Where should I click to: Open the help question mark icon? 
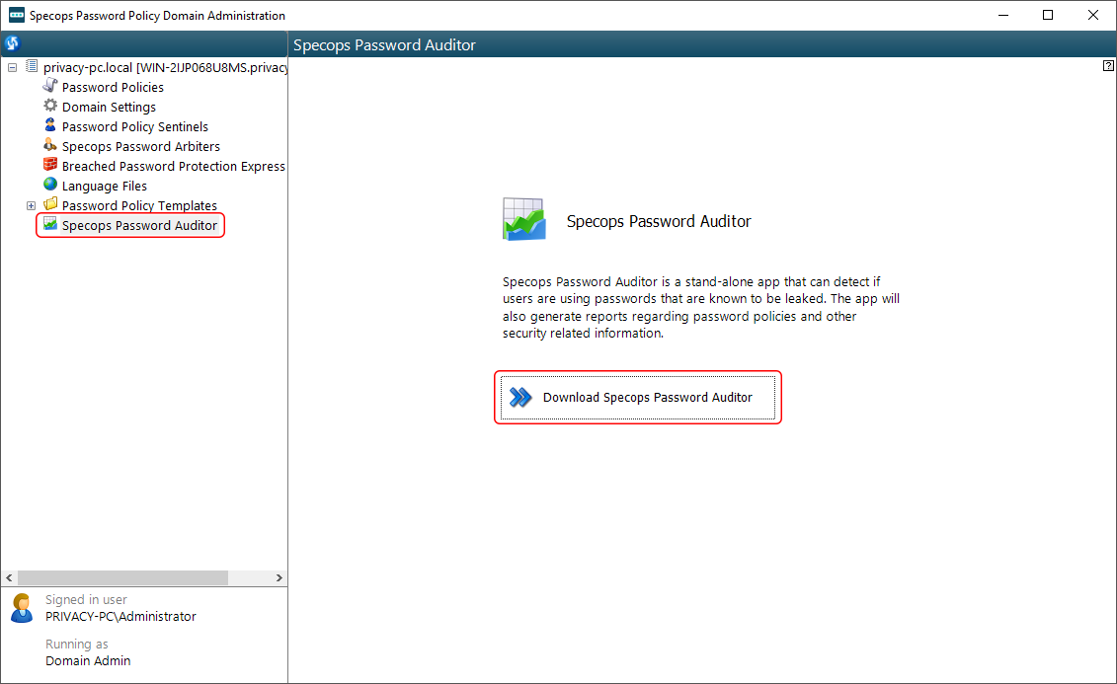coord(1108,65)
